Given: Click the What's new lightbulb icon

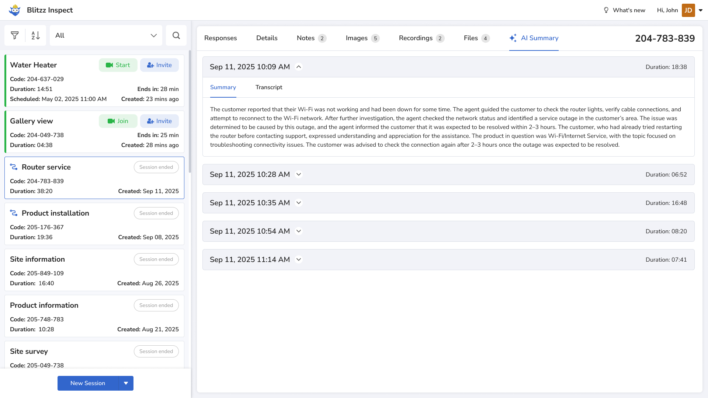Looking at the screenshot, I should pyautogui.click(x=606, y=10).
